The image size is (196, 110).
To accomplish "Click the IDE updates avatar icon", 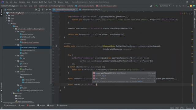I will tap(191, 6).
